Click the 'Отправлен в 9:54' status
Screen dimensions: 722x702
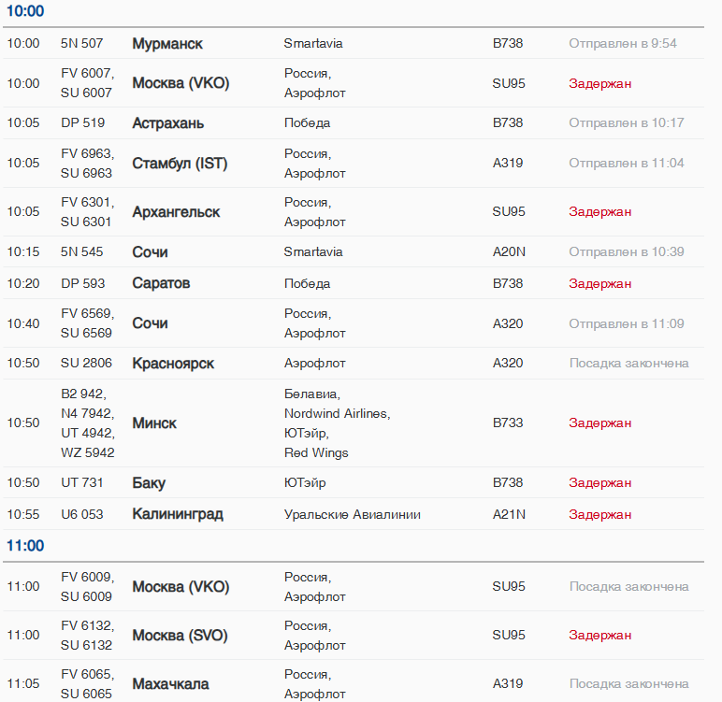[x=623, y=44]
